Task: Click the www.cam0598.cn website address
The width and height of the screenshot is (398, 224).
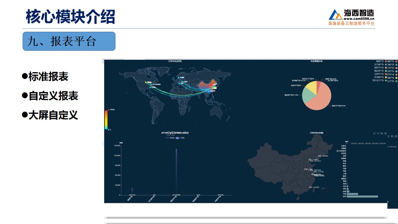Action: [359, 18]
